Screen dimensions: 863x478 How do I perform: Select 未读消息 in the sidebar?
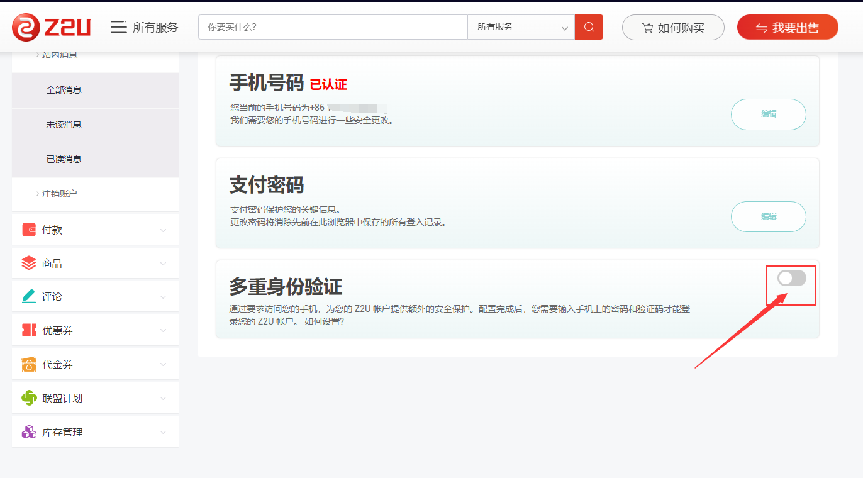click(64, 125)
